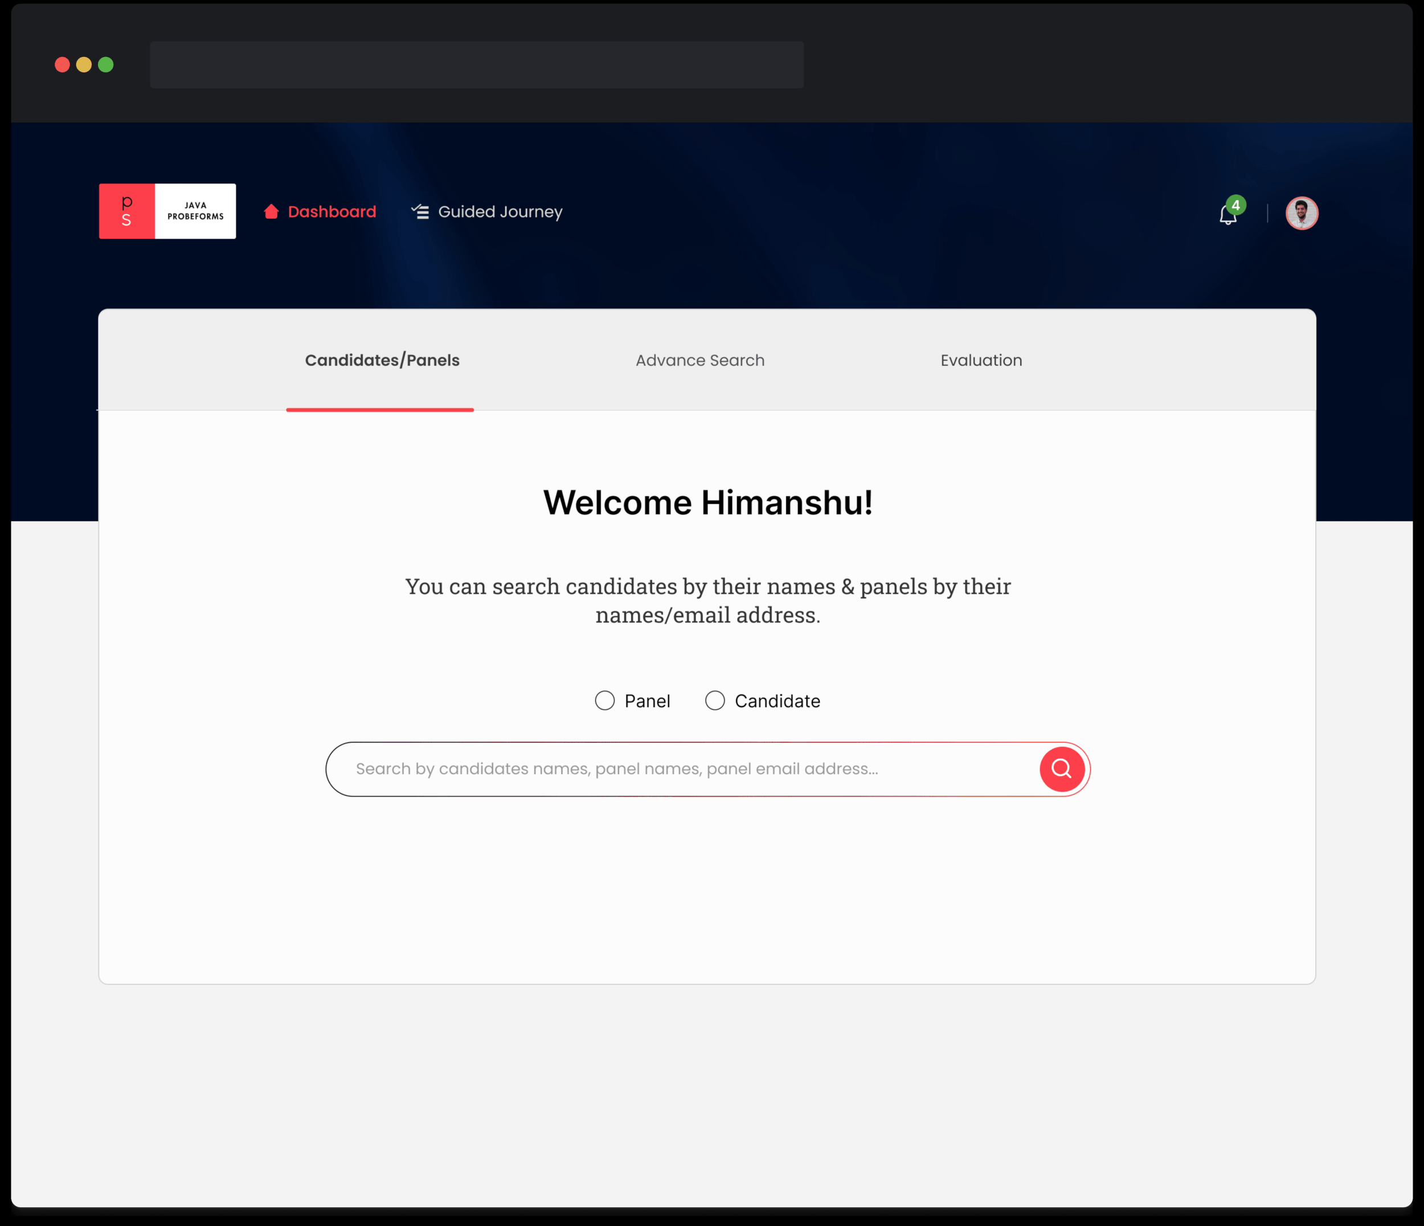The width and height of the screenshot is (1424, 1226).
Task: Click the Java Probeforms logo text
Action: pos(195,211)
